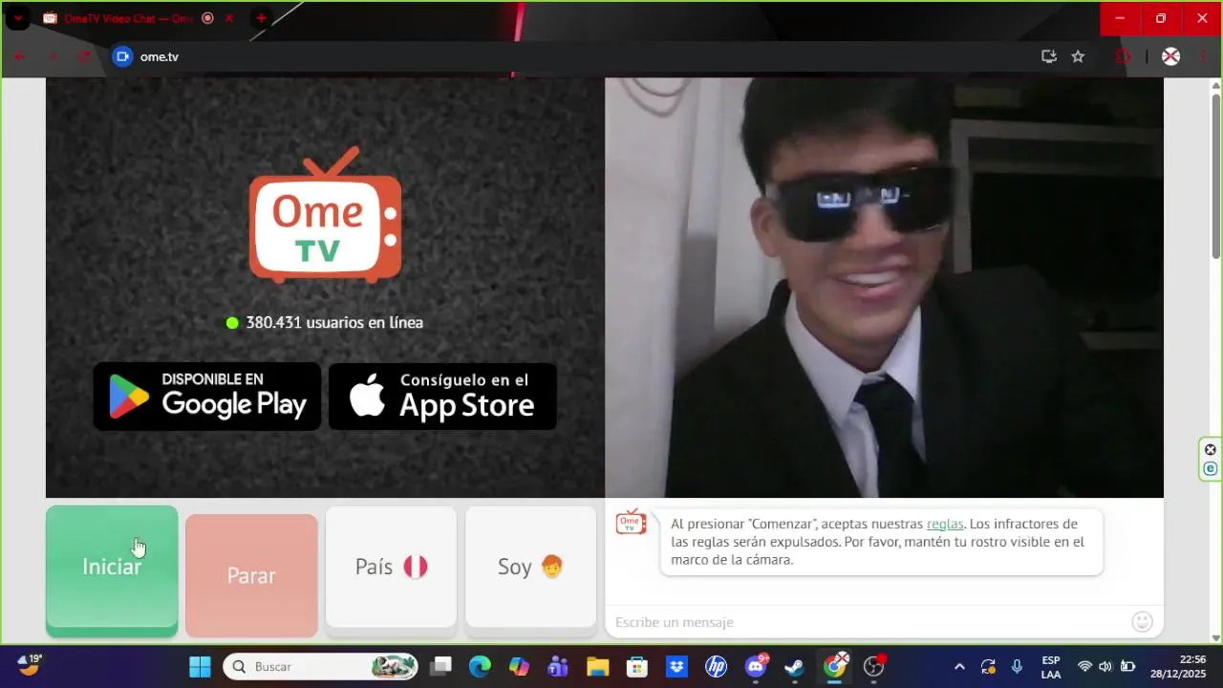Click the floating side widget's lower icon

pos(1211,468)
